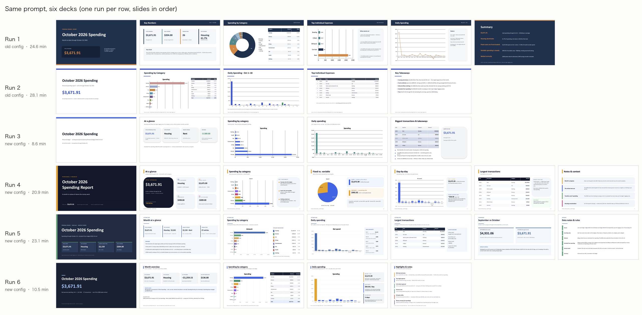
Task: Open Run 3 'October 2026 Spending' title slide
Action: pyautogui.click(x=96, y=140)
